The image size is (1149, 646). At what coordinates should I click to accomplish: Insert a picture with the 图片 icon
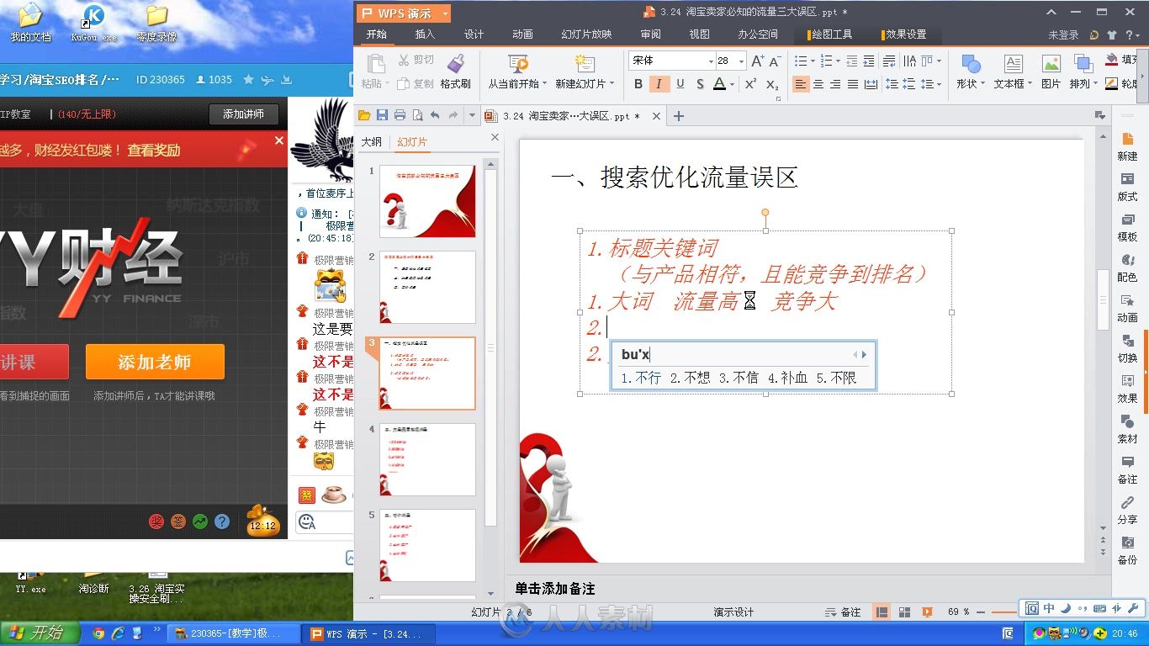(x=1051, y=71)
